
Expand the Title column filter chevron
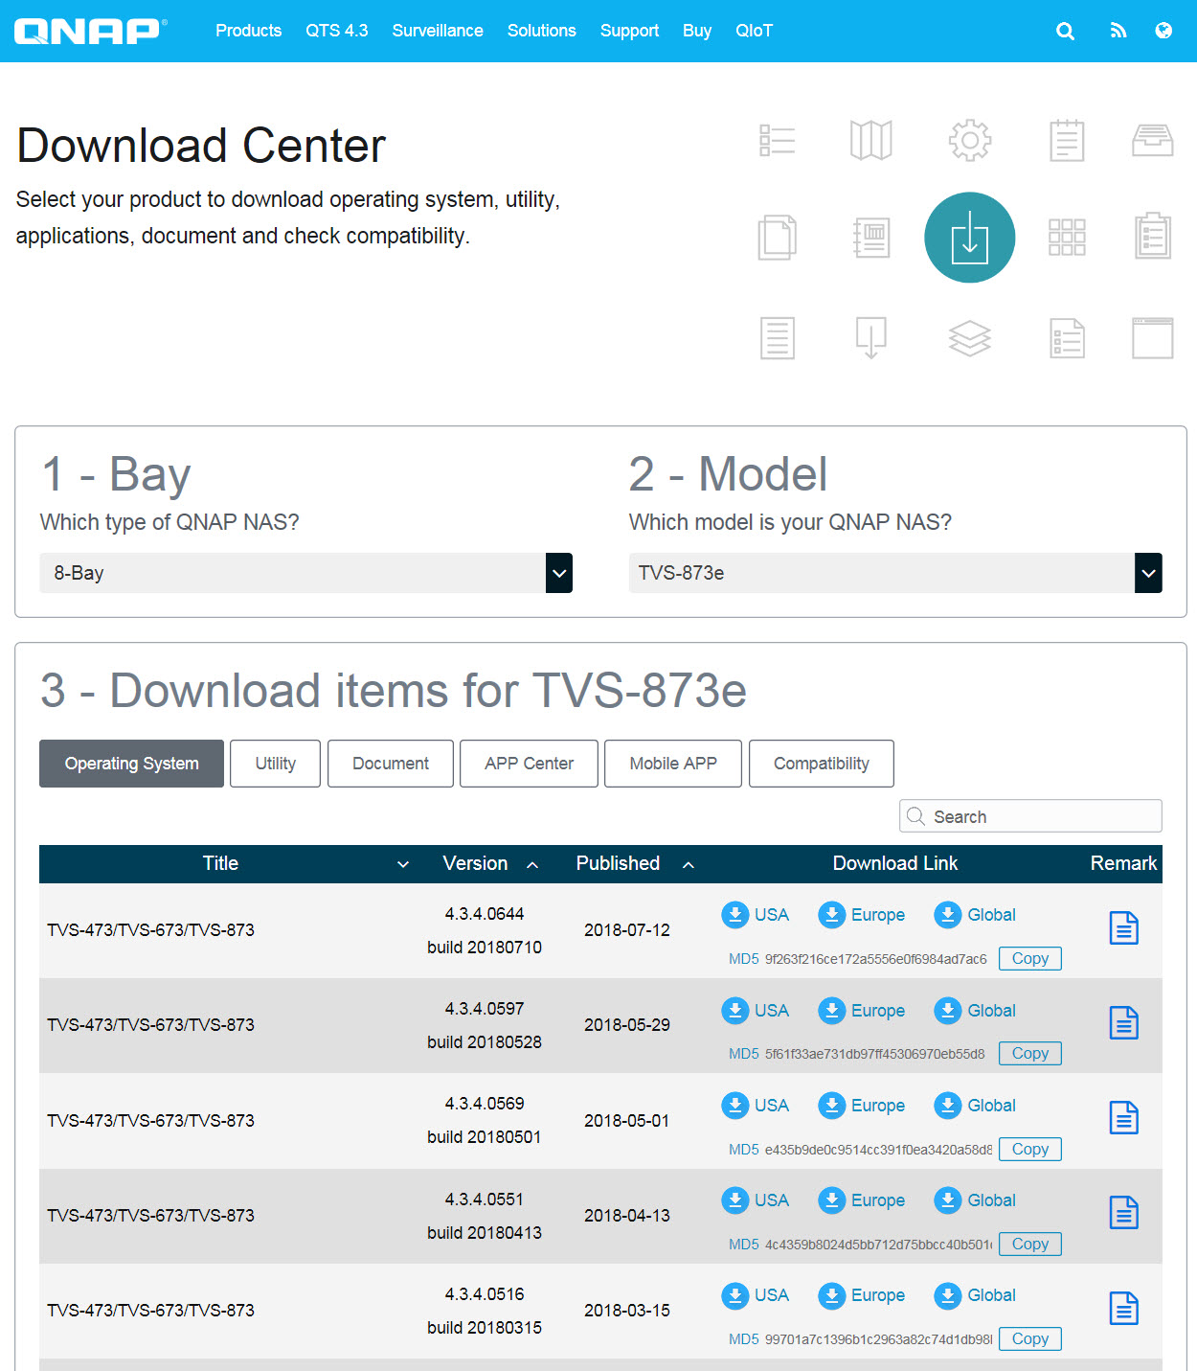[x=403, y=864]
